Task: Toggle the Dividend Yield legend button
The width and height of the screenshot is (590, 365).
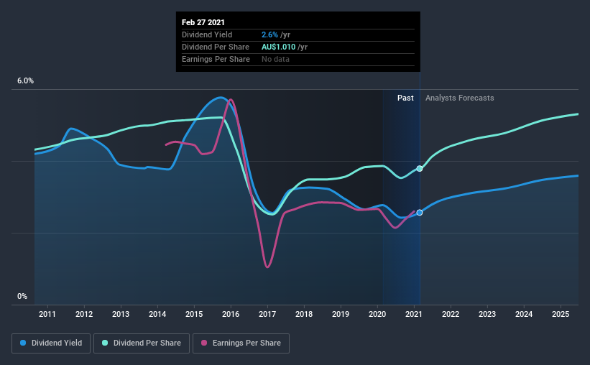Action: point(51,343)
